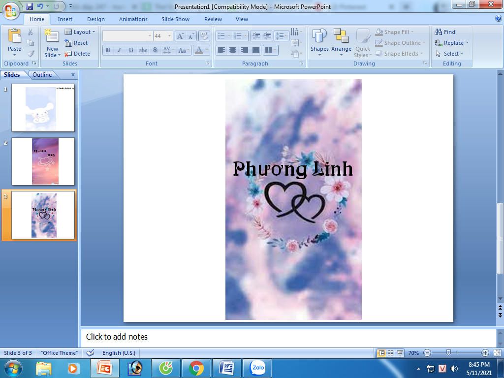
Task: Open Chrome from the taskbar
Action: click(196, 368)
